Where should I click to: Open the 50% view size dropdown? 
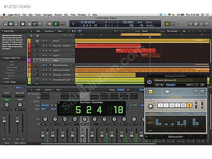coord(192,85)
